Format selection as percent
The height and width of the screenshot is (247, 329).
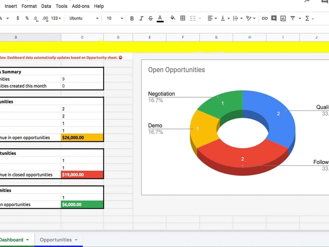point(27,18)
